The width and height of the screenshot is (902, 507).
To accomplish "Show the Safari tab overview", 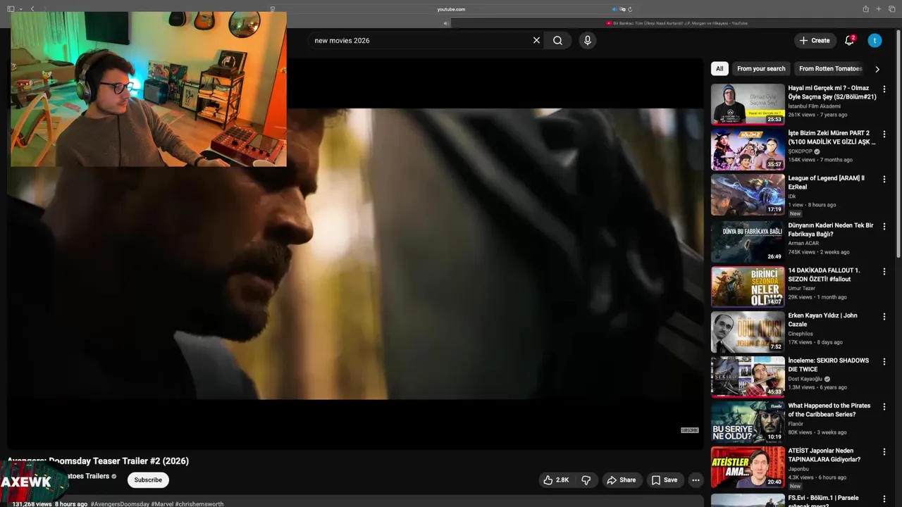I will (x=891, y=9).
